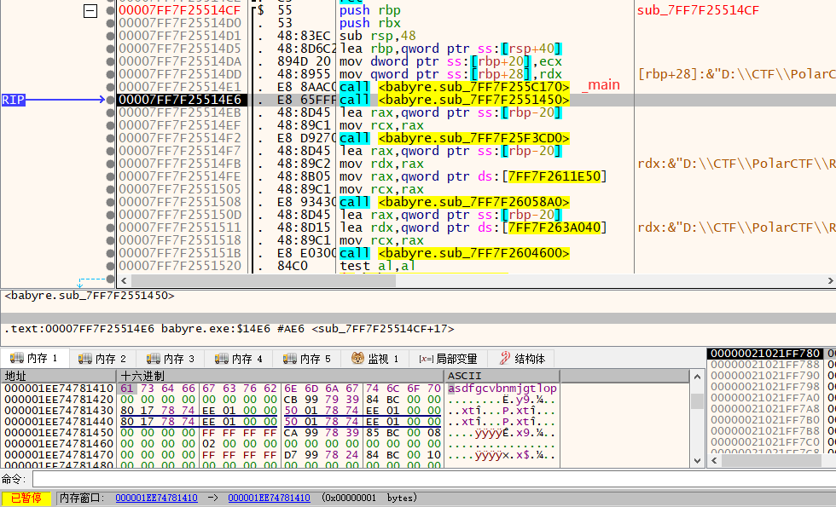Click the 命令 command input field
Viewport: 836px width, 507px height.
(x=427, y=479)
